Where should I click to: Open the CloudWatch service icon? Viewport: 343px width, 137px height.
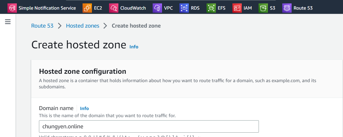(113, 8)
